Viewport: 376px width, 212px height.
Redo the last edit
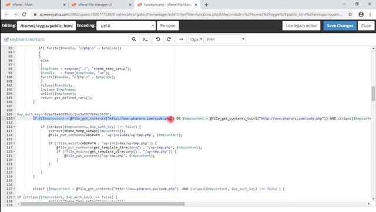coord(169,39)
